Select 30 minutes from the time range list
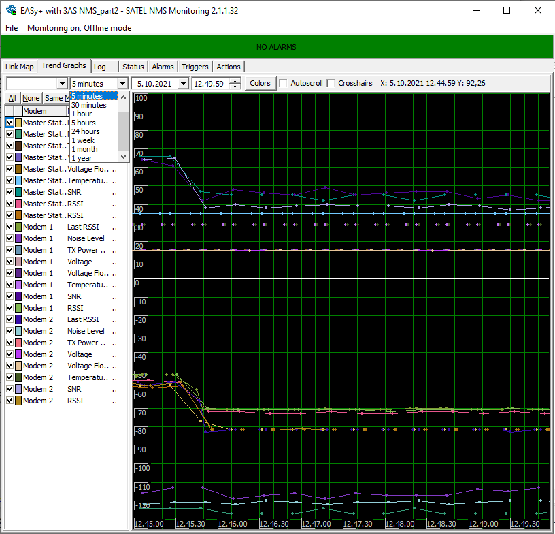Screen dimensions: 555x534 (x=94, y=105)
